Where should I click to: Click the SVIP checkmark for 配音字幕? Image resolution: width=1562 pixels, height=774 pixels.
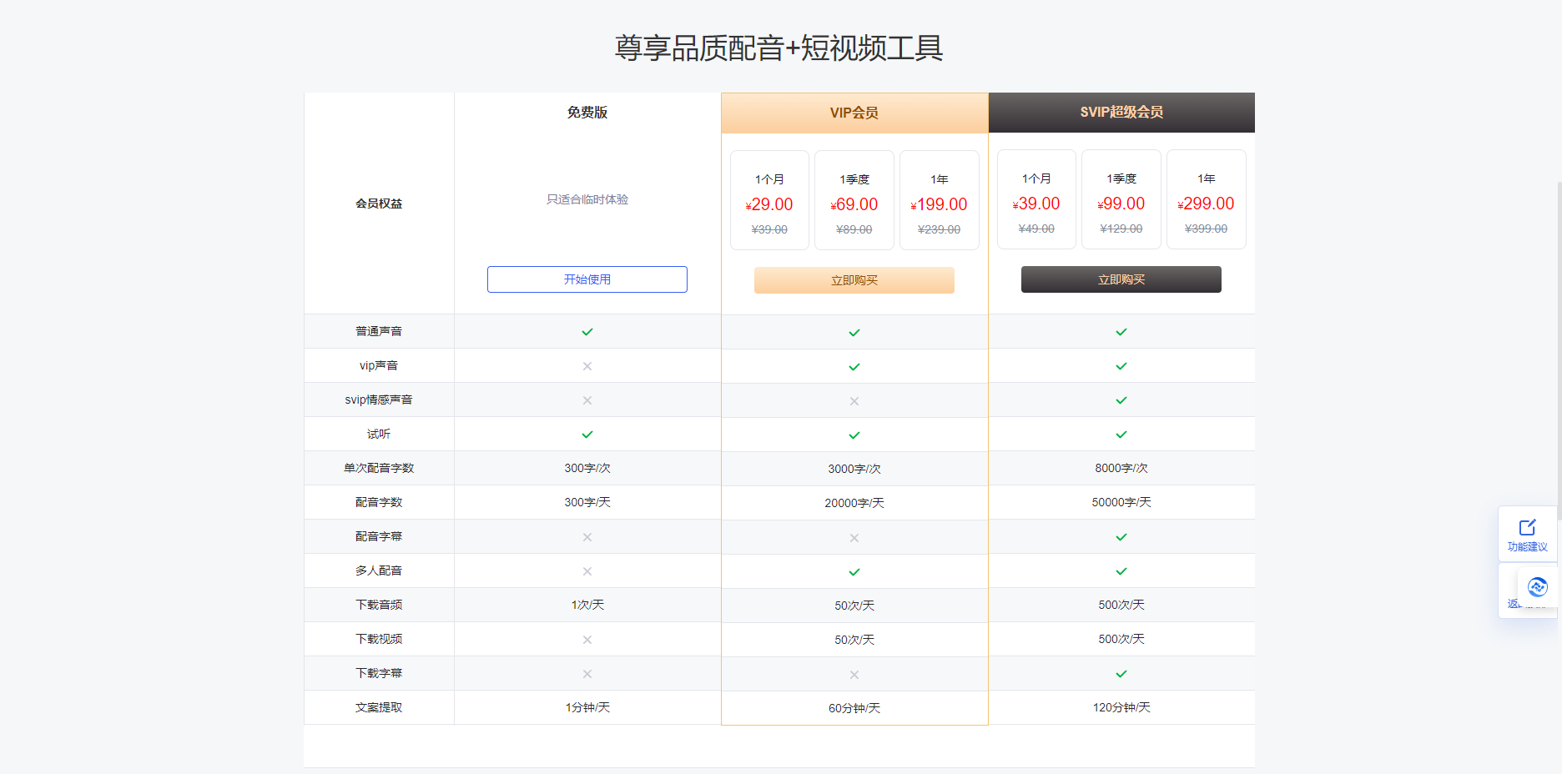pos(1121,536)
